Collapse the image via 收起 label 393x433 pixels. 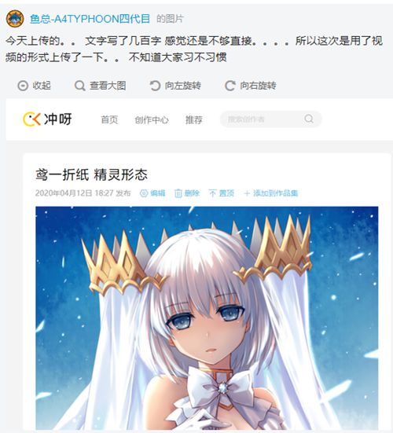tap(42, 86)
